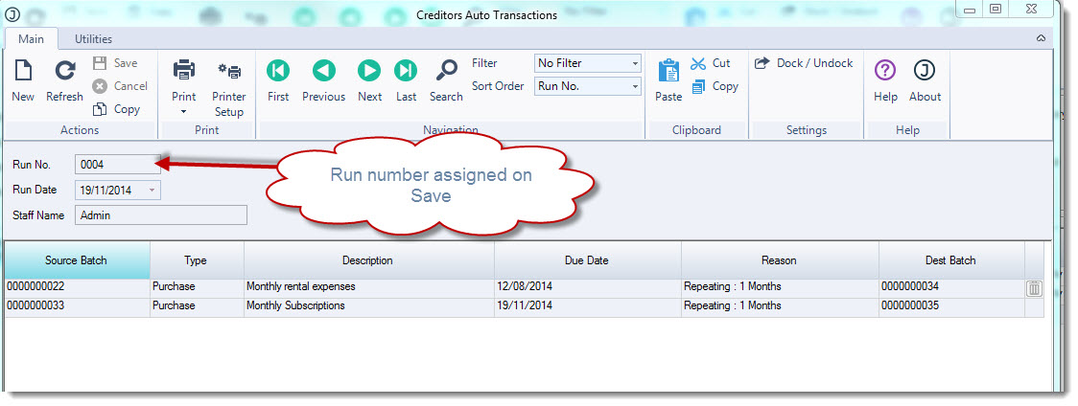1078x406 pixels.
Task: Open the Print button
Action: [x=183, y=81]
